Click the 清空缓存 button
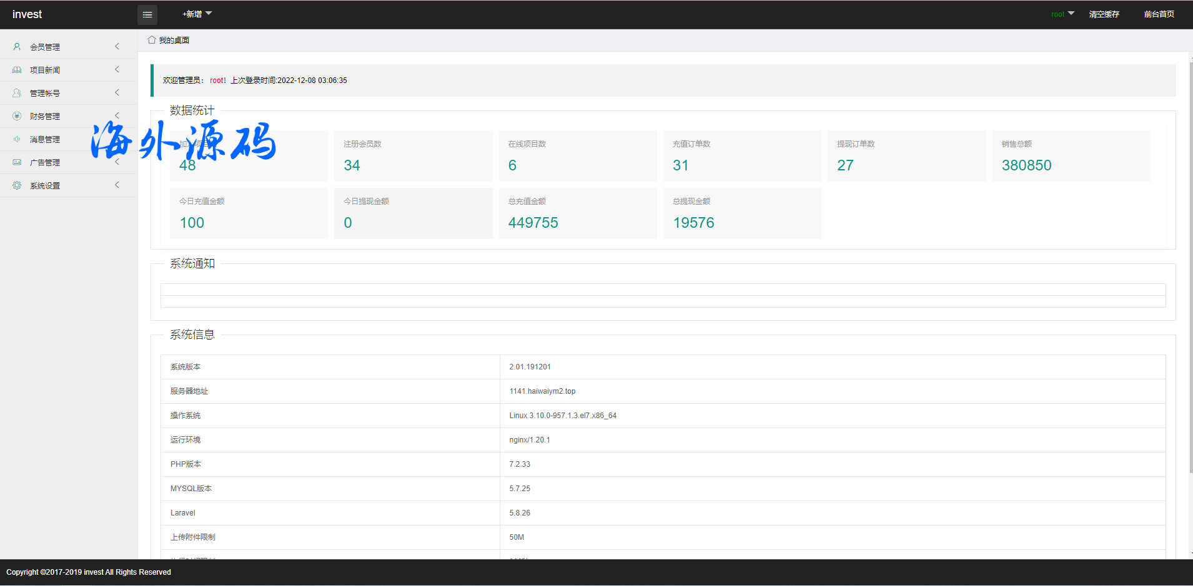 1104,14
